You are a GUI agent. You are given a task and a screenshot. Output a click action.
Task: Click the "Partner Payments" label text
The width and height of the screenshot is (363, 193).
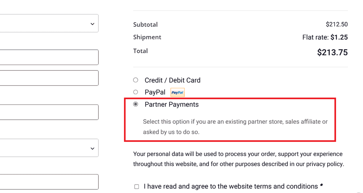click(172, 104)
